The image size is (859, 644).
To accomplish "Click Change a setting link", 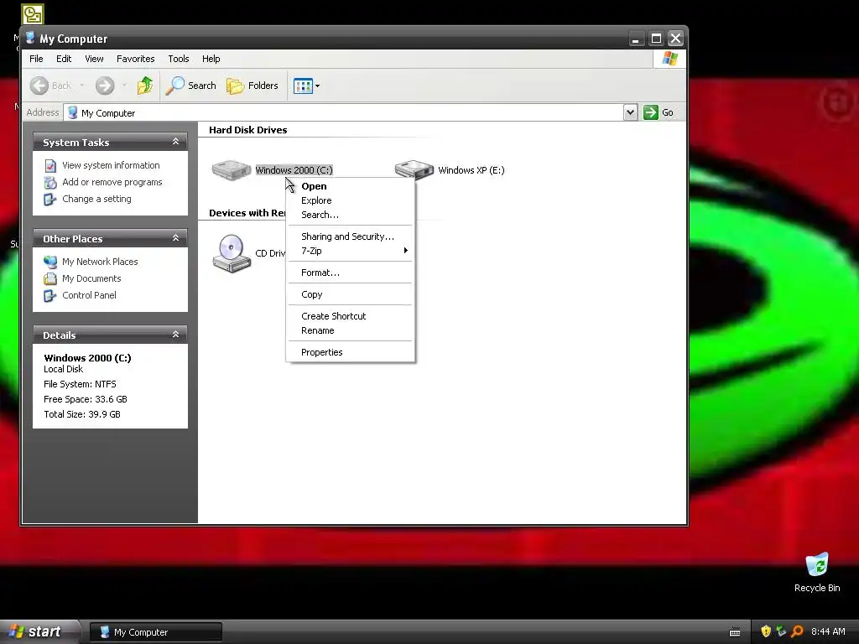I will [x=96, y=199].
